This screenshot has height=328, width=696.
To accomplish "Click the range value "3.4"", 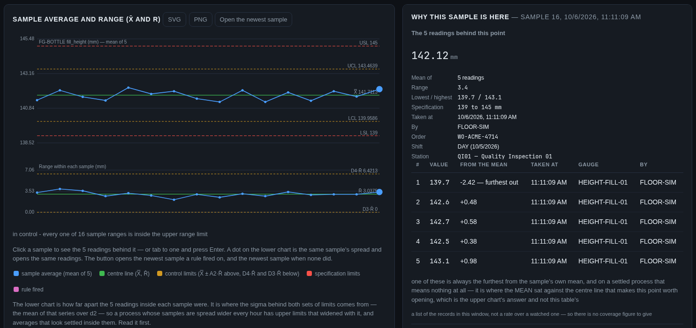I will point(462,88).
